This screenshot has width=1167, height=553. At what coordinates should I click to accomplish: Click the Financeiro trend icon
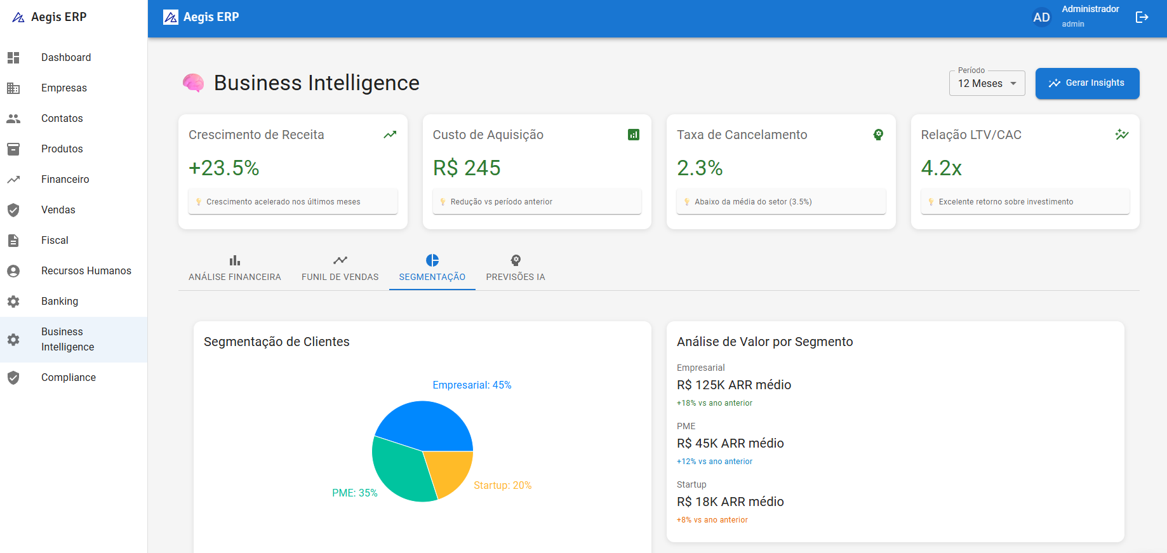tap(13, 180)
